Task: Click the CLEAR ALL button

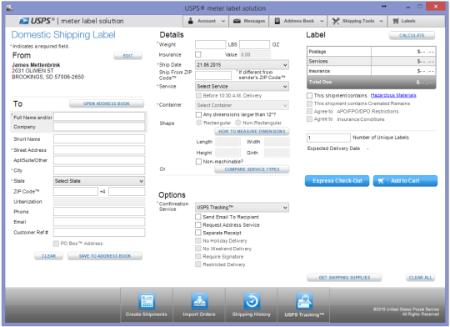Action: (421, 278)
